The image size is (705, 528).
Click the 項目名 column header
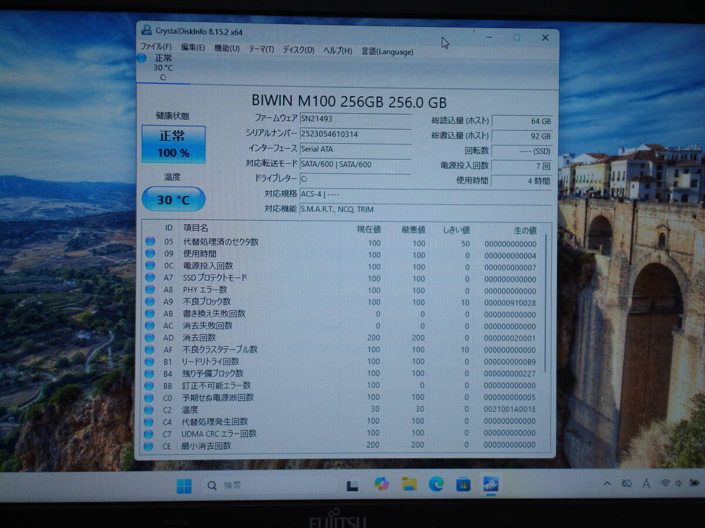point(196,228)
